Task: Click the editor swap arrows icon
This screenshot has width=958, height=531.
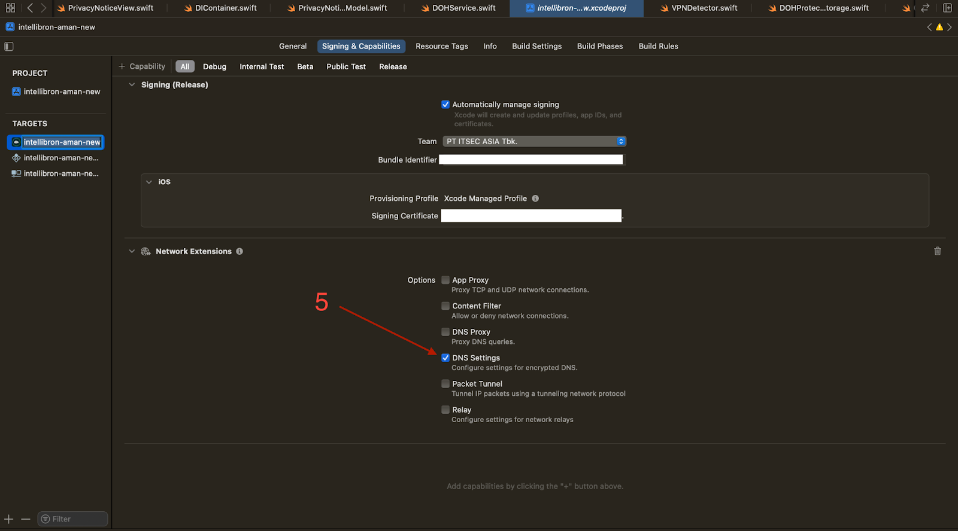Action: [x=925, y=8]
